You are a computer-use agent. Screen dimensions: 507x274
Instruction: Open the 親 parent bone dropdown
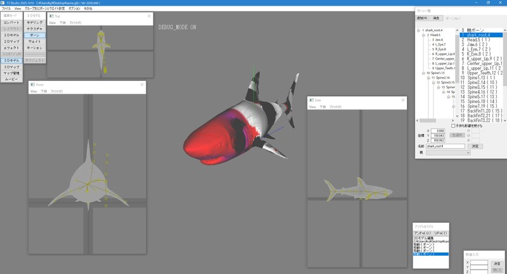448,153
